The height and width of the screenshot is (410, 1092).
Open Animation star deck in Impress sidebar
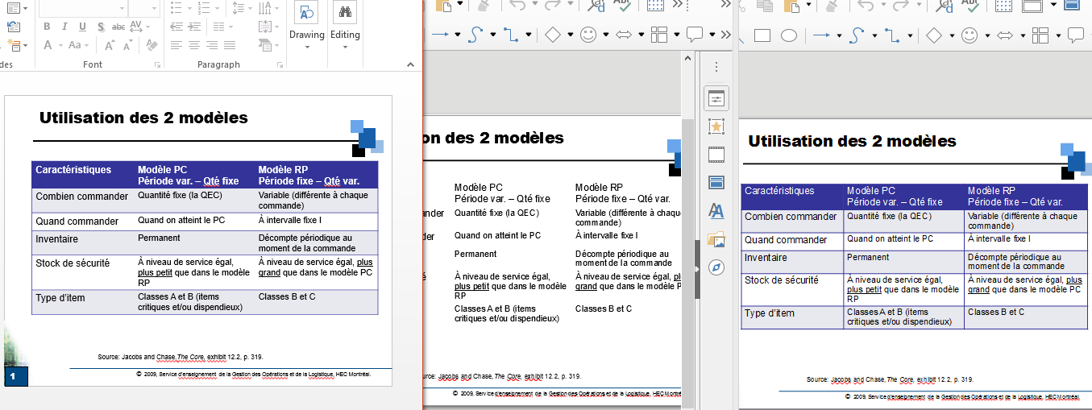coord(716,126)
